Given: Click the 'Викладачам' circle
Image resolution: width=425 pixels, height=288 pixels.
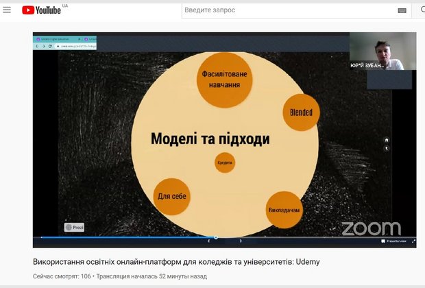Looking at the screenshot, I should tap(284, 210).
